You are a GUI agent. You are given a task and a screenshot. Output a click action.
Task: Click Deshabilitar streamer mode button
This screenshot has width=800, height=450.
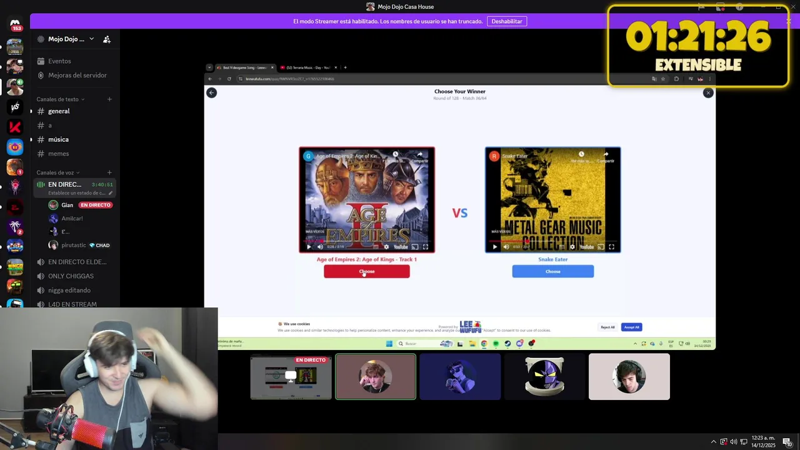point(507,21)
